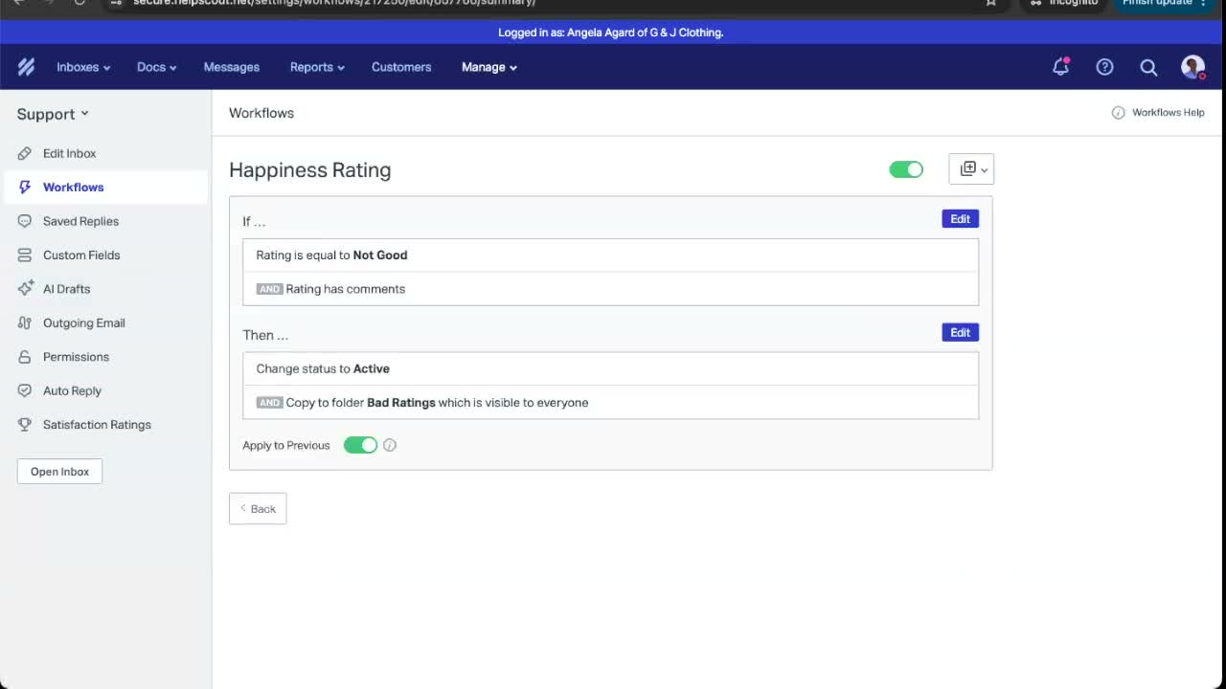Image resolution: width=1226 pixels, height=689 pixels.
Task: Click the Permissions lock icon
Action: click(x=25, y=357)
